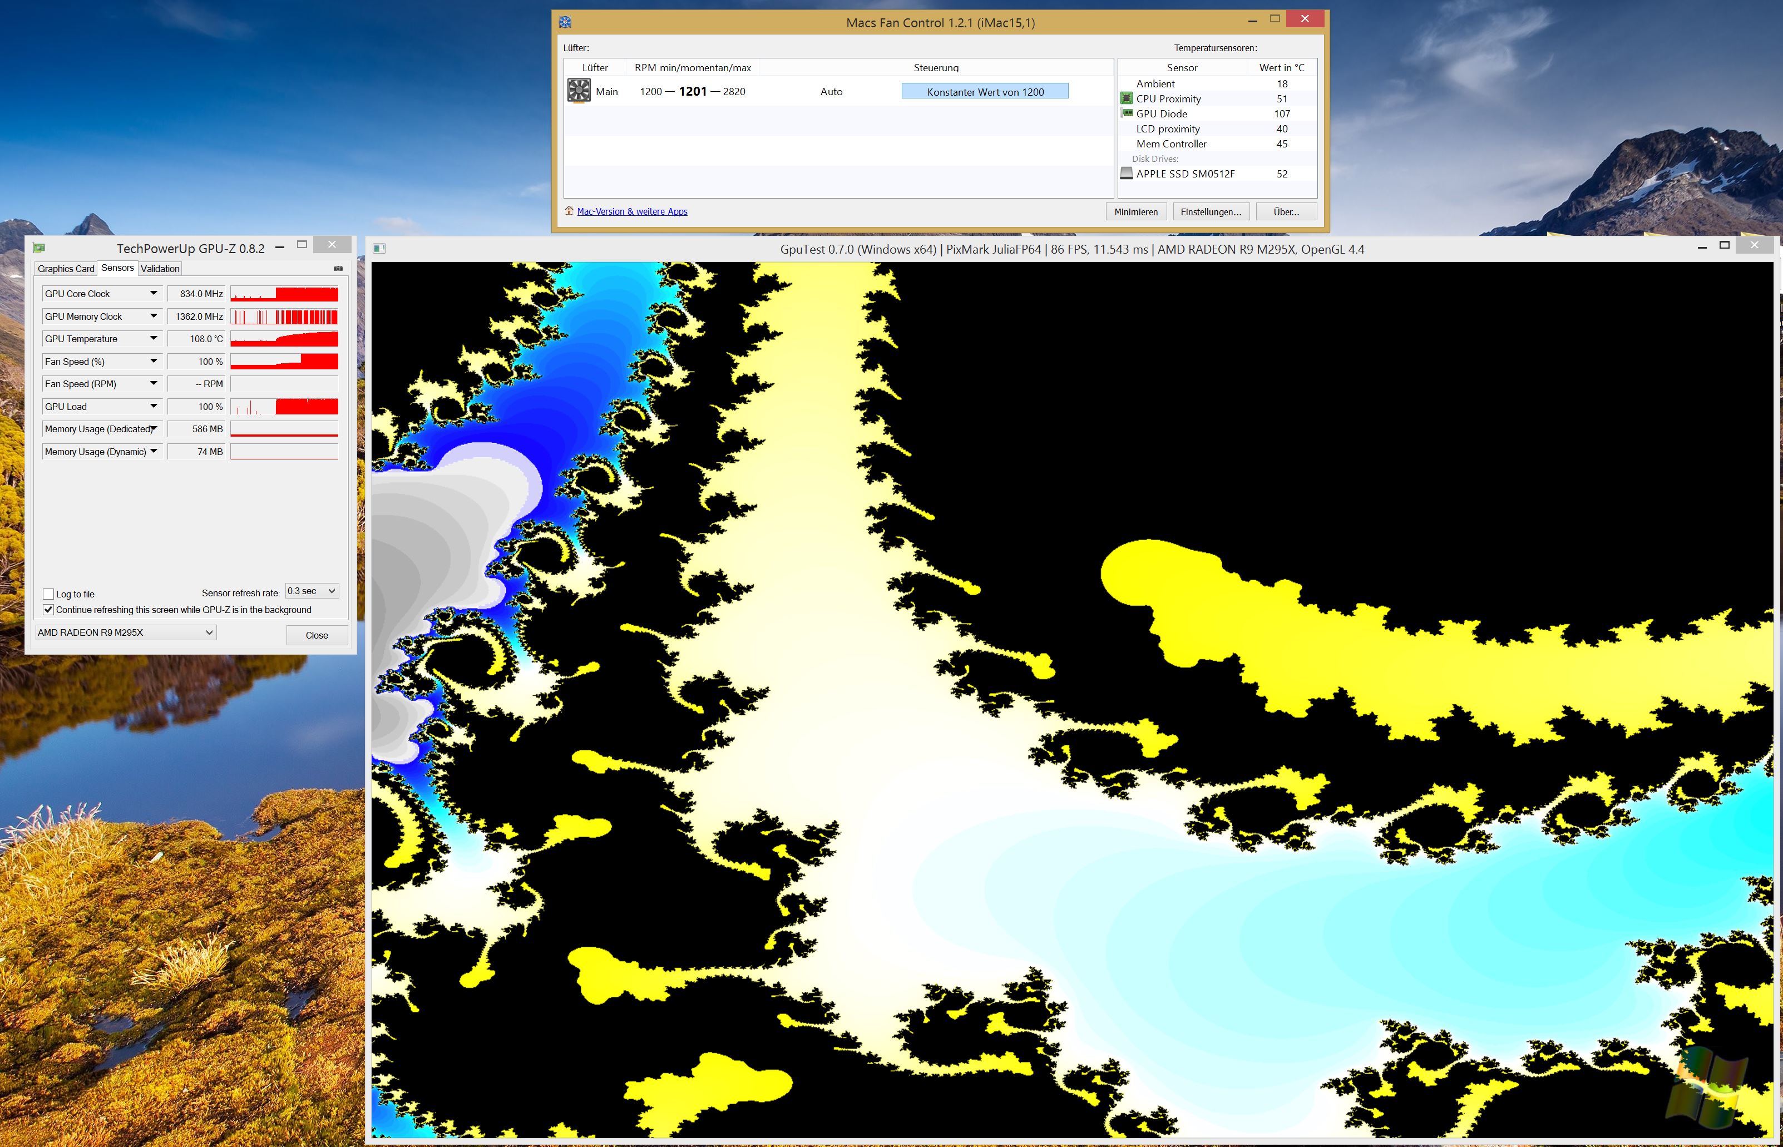Click the GPU Diode card icon
Screen dimensions: 1783x1147
point(1127,113)
